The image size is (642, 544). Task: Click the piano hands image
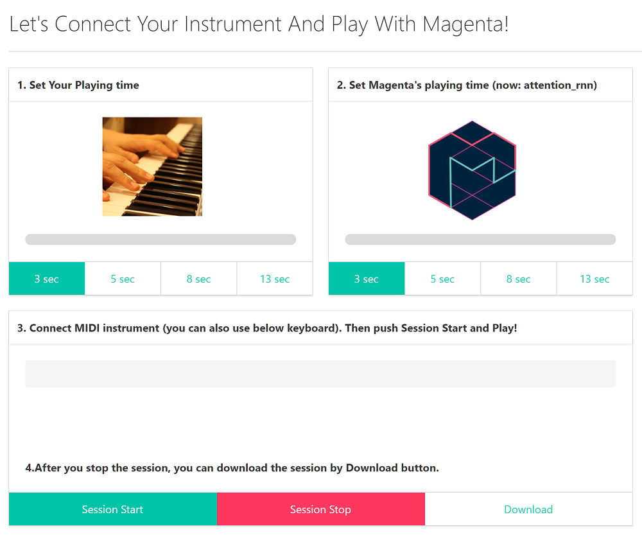click(x=152, y=167)
